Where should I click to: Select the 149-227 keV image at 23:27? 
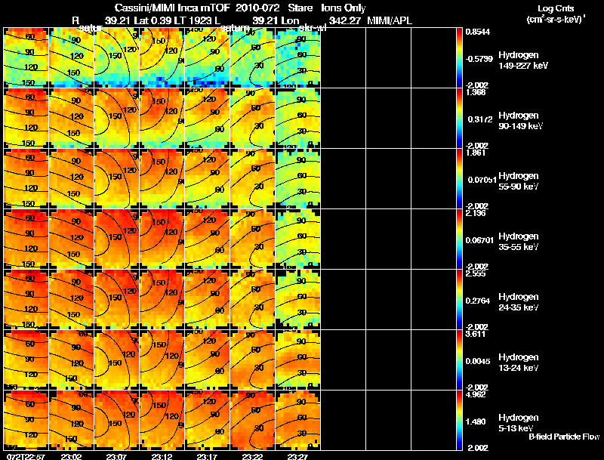(297, 58)
